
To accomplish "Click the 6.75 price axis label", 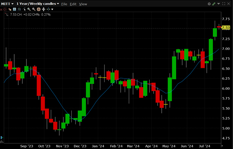I will 226,58.
